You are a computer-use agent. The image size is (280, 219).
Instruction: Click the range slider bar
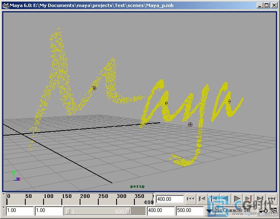tap(98, 211)
